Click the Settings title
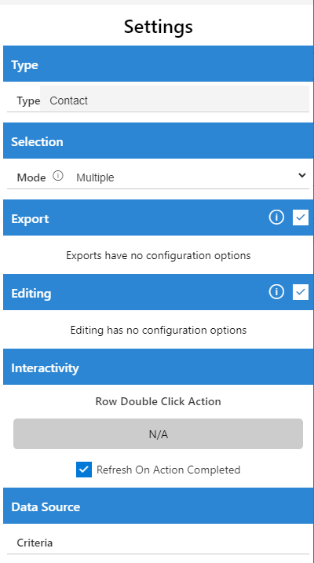The height and width of the screenshot is (563, 314). tap(159, 26)
